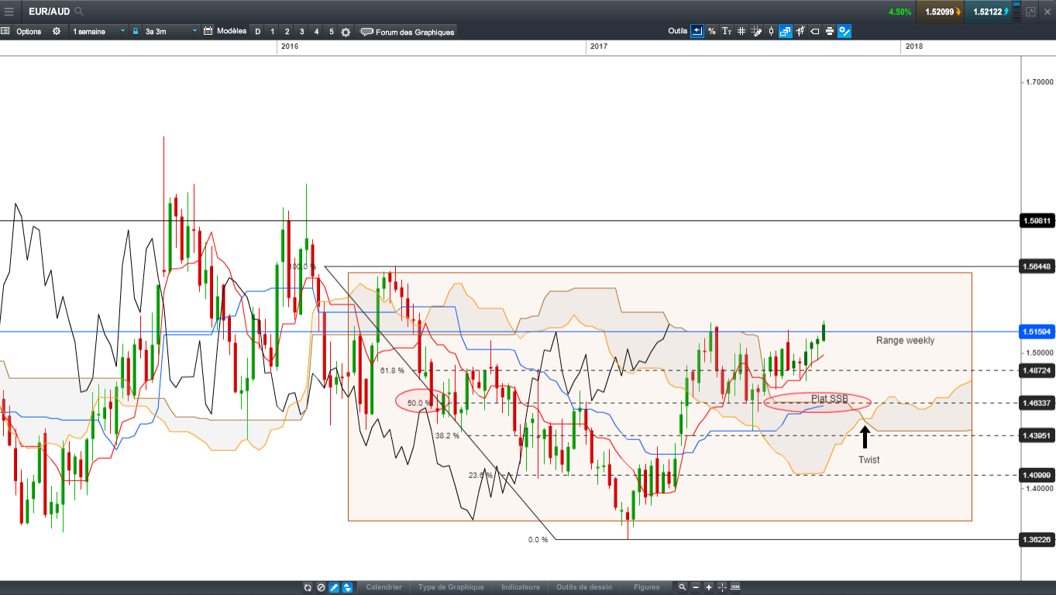The width and height of the screenshot is (1056, 595).
Task: Click the price label tag icon
Action: (814, 31)
